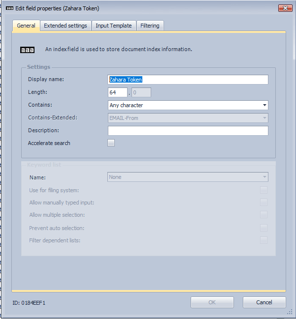Open the Keyword list Name dropdown

pyautogui.click(x=188, y=177)
